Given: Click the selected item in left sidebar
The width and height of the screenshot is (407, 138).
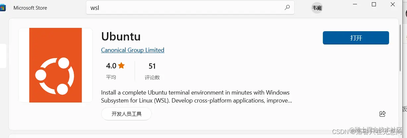Looking at the screenshot, I should (x=3, y=56).
